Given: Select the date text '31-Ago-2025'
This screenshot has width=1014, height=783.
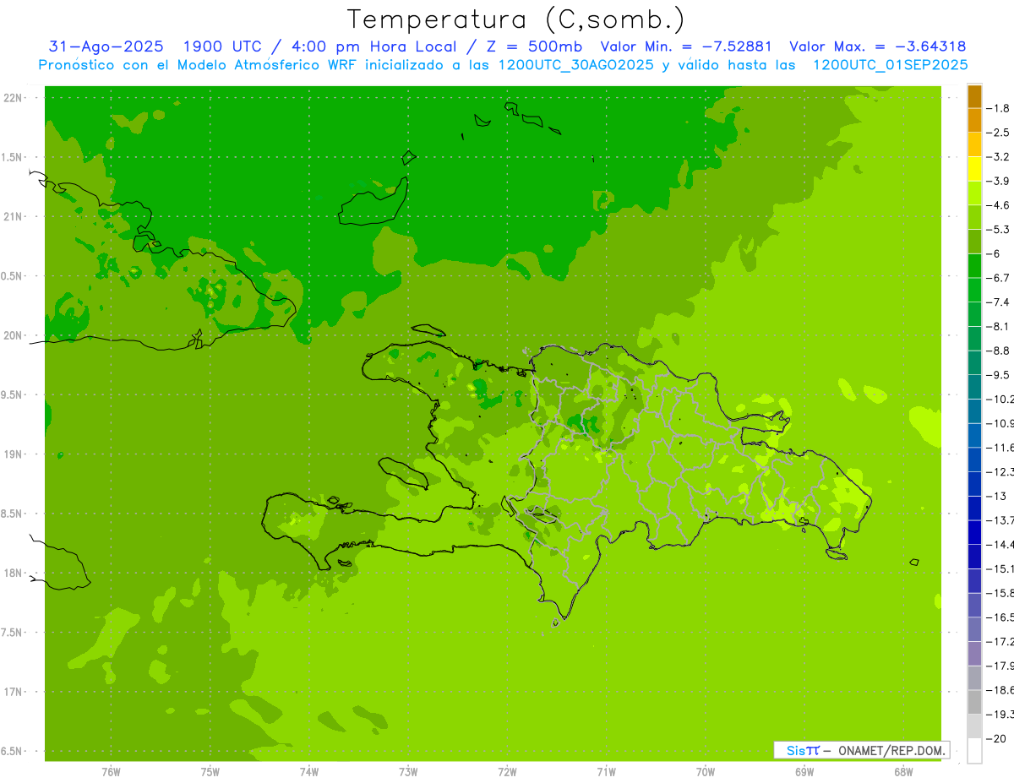Looking at the screenshot, I should pos(106,46).
